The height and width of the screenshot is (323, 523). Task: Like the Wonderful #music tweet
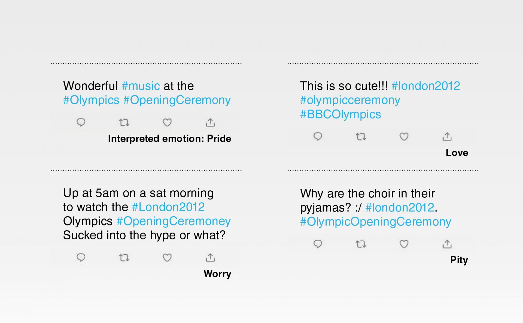pos(167,123)
